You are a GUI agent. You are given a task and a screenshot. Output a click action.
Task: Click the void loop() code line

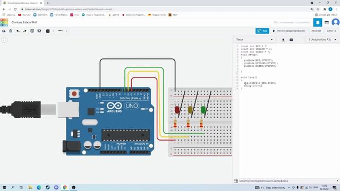[x=249, y=77]
